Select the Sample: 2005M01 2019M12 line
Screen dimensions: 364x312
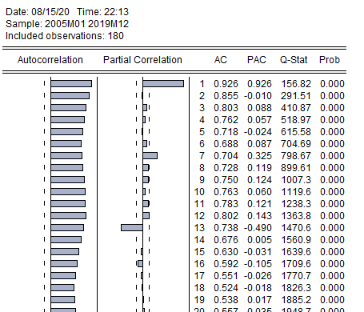coord(67,24)
